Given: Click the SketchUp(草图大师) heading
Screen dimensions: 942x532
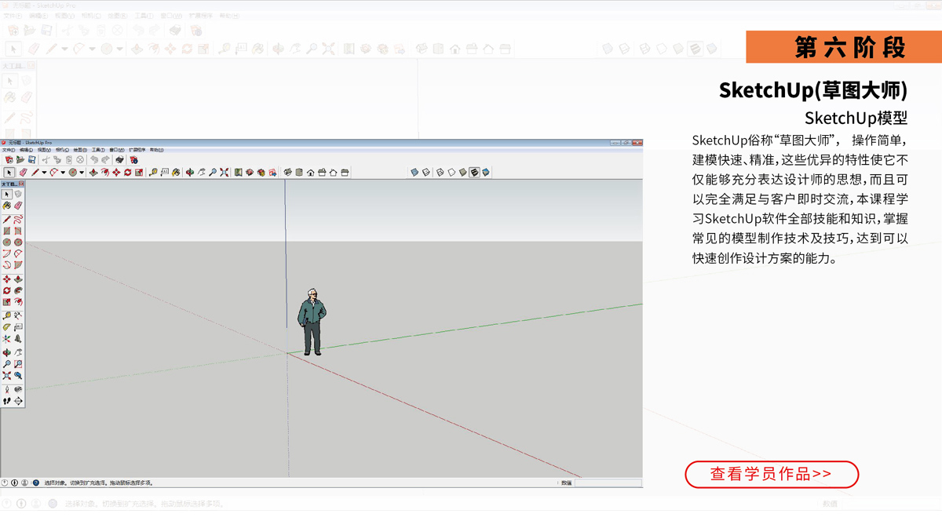Looking at the screenshot, I should [x=813, y=90].
